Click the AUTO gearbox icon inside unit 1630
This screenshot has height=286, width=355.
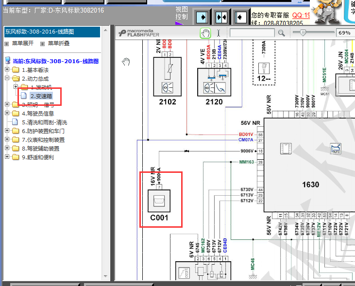[336, 149]
